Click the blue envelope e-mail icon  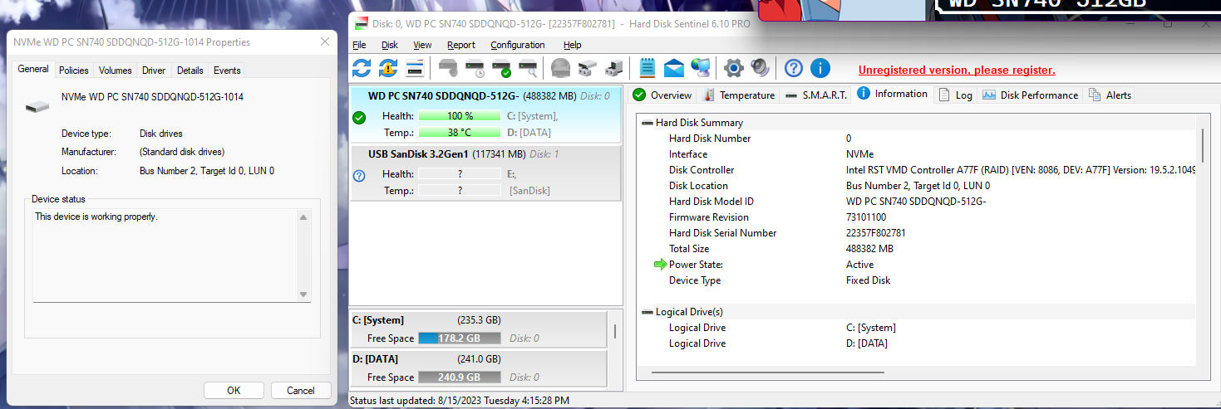pos(674,68)
